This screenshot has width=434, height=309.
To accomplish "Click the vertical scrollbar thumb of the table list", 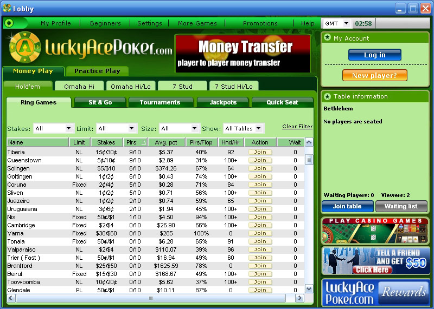I will [309, 160].
